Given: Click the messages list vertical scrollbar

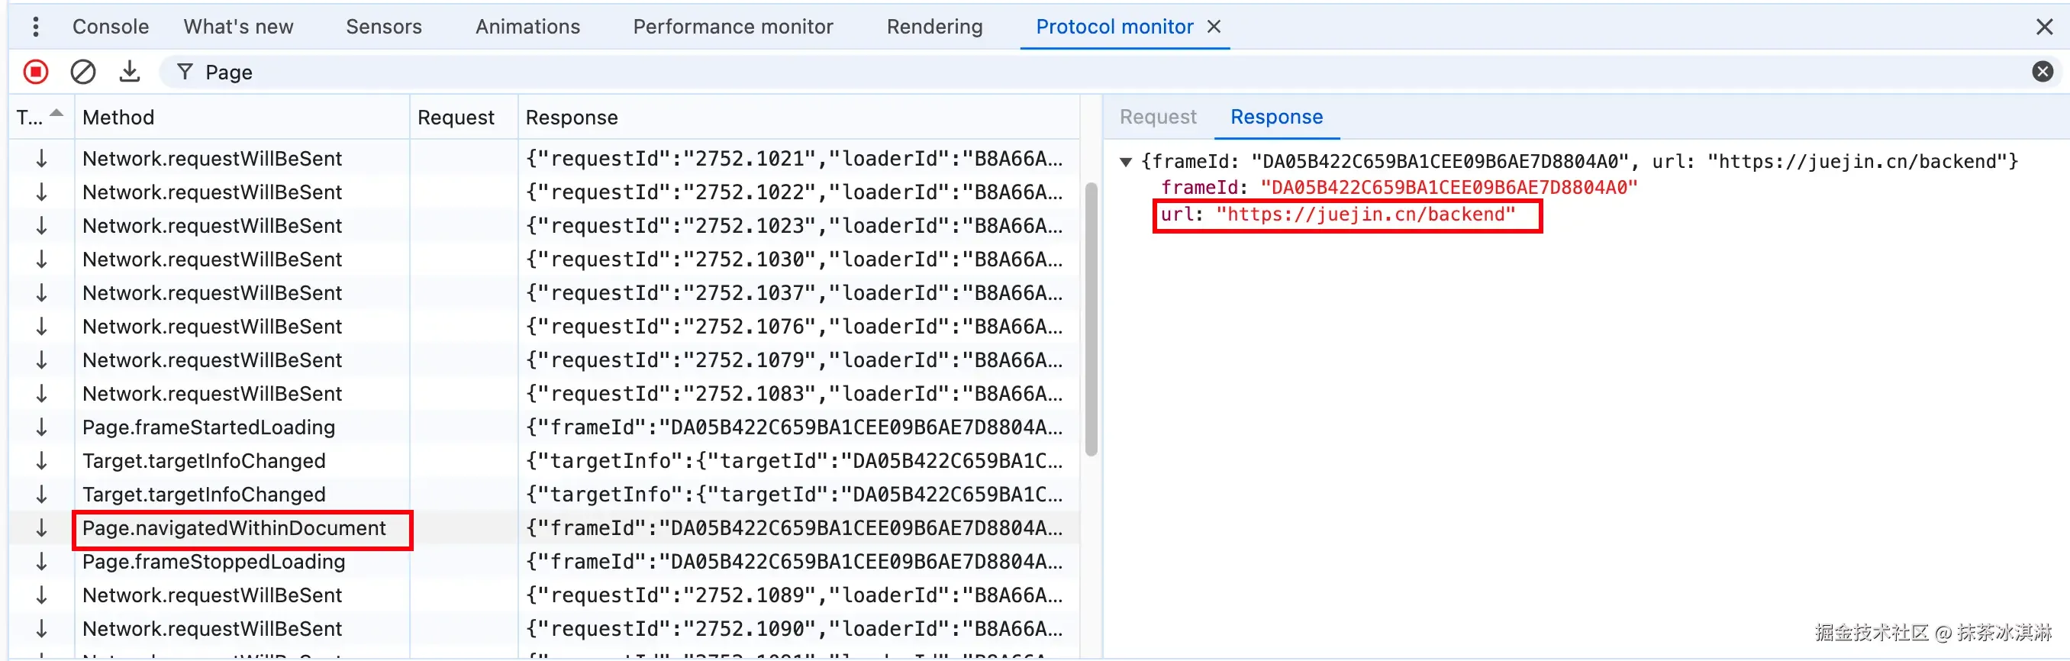Looking at the screenshot, I should tap(1091, 320).
